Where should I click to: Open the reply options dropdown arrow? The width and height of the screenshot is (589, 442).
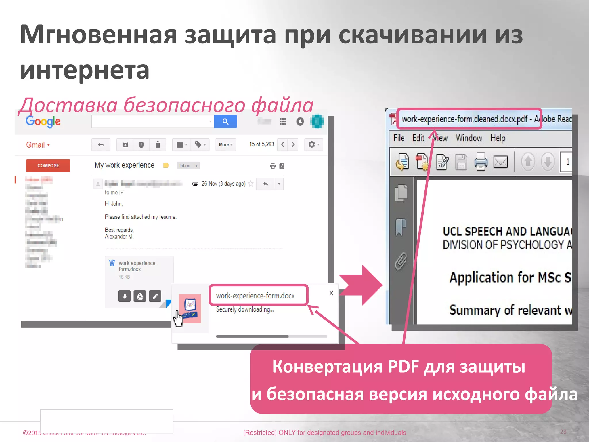[x=279, y=184]
